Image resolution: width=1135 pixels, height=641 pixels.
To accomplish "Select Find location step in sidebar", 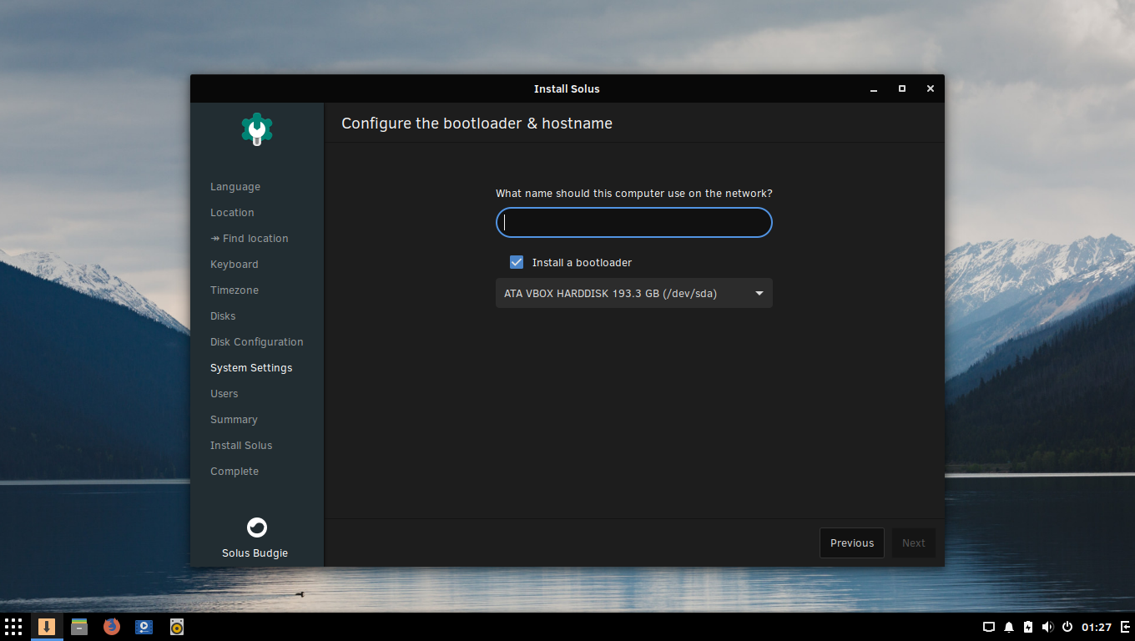I will (250, 239).
